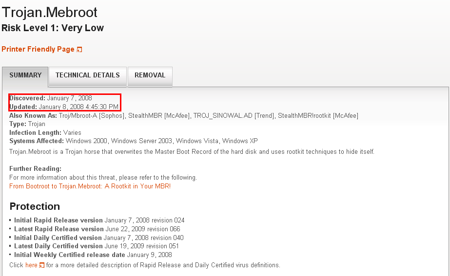The height and width of the screenshot is (276, 450).
Task: Click the 'Risk Level 1: Very Low' heading
Action: click(53, 28)
